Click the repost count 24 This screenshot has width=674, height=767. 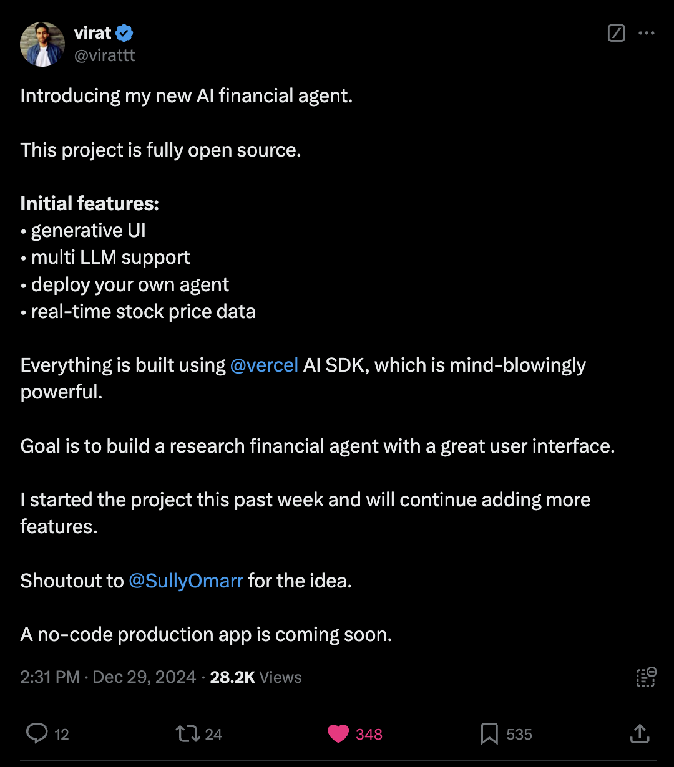[x=213, y=735]
